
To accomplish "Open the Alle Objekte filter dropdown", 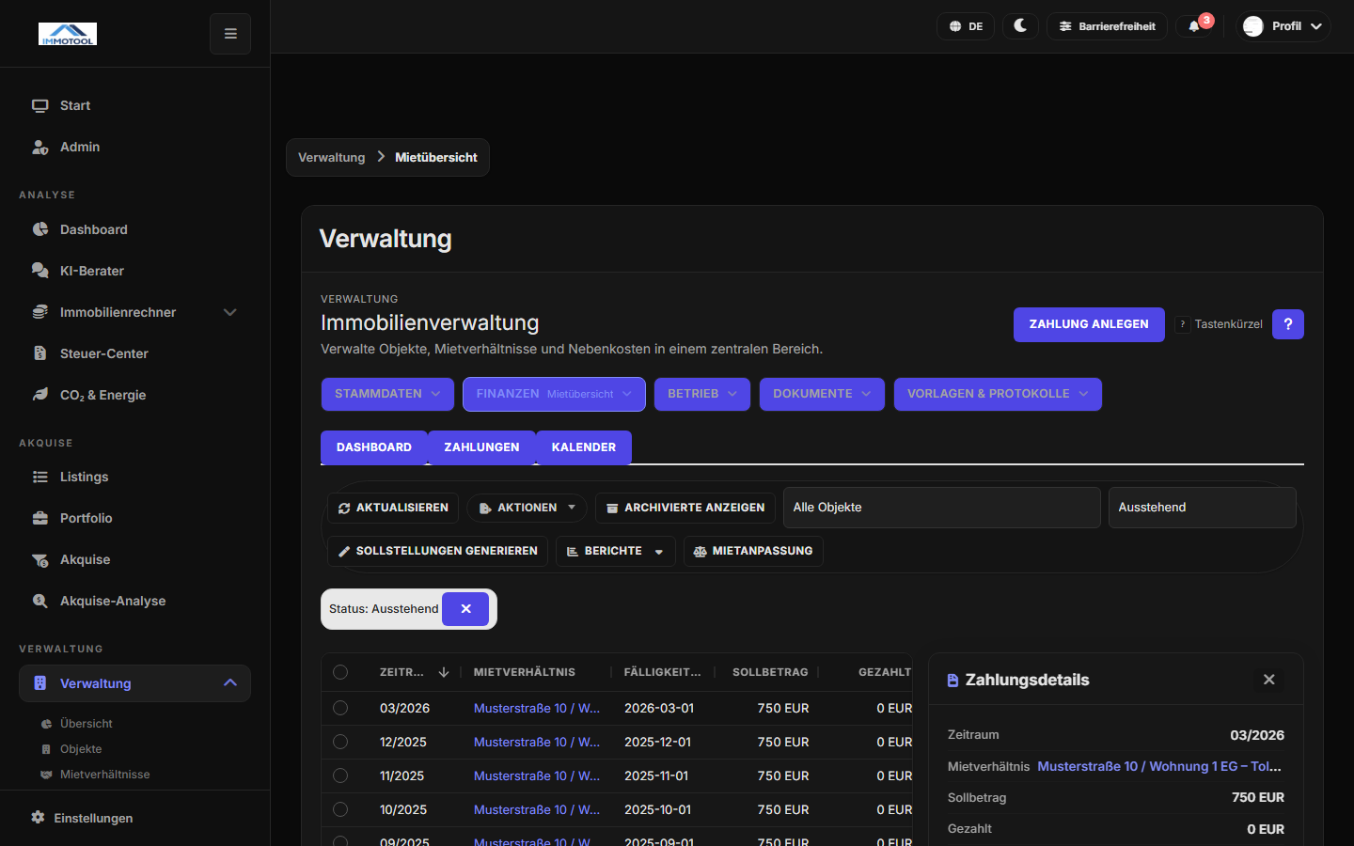I will click(941, 507).
